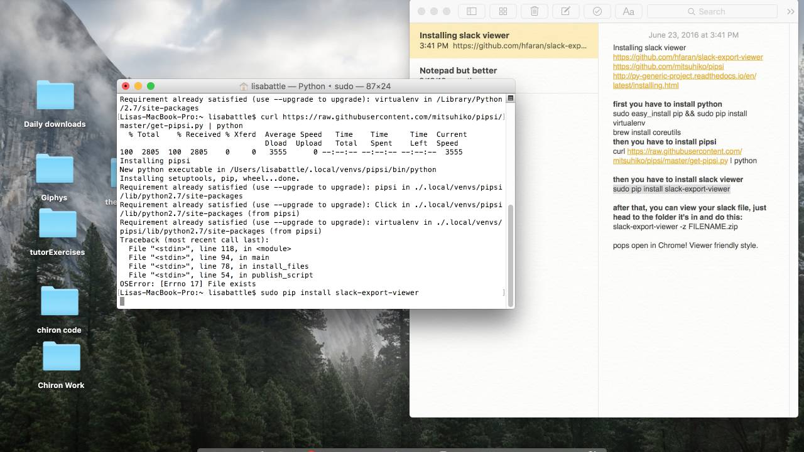Open the attachments browser in Notes
This screenshot has width=804, height=452.
coord(503,11)
